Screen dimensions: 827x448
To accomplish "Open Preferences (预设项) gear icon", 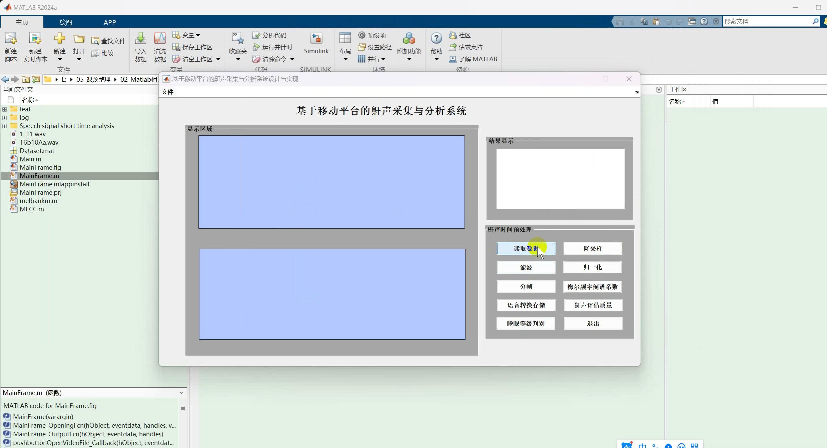I will point(362,35).
